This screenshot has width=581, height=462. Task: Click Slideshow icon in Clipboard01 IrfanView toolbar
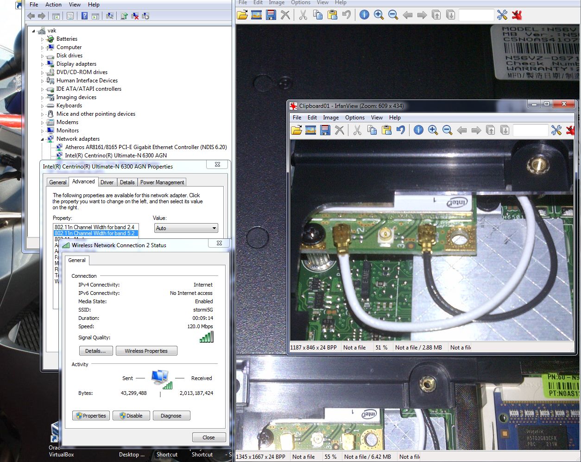pos(311,130)
